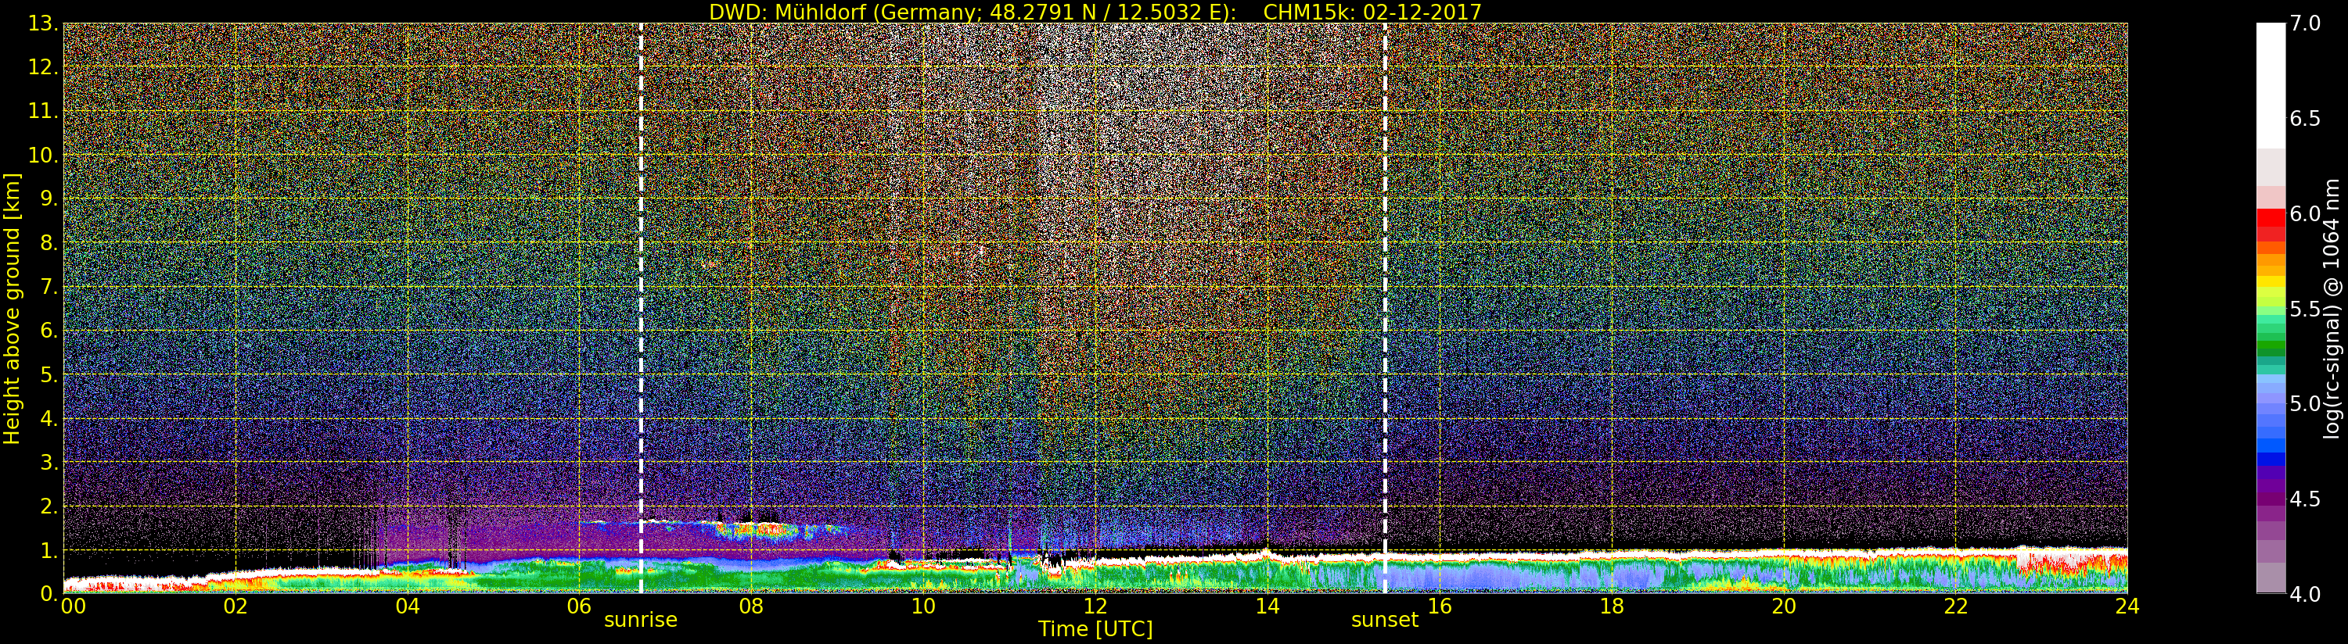Click the height axis tick '10.'

click(43, 155)
